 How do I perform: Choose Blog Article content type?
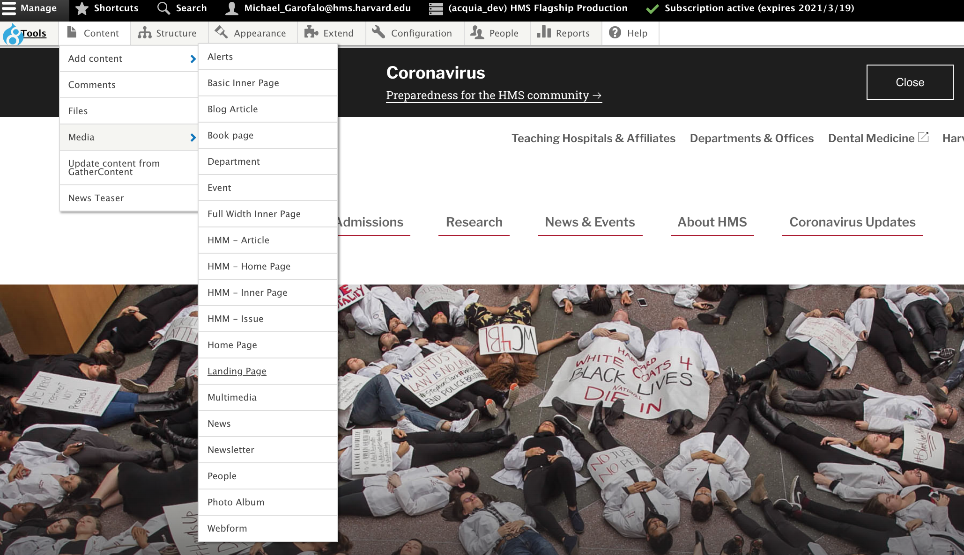pyautogui.click(x=268, y=109)
